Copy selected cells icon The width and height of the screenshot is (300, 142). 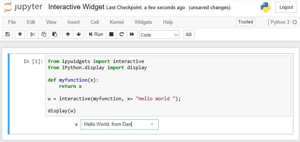44,34
